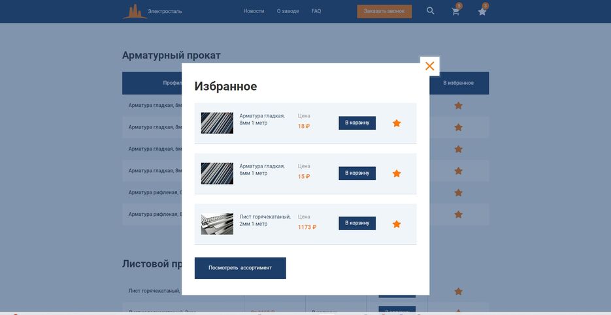Click the search magnifier icon in header

coord(430,11)
